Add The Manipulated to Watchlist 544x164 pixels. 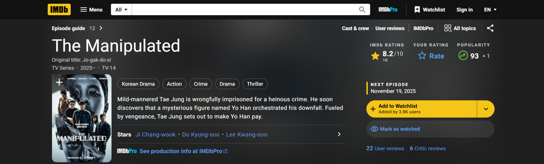pyautogui.click(x=422, y=109)
